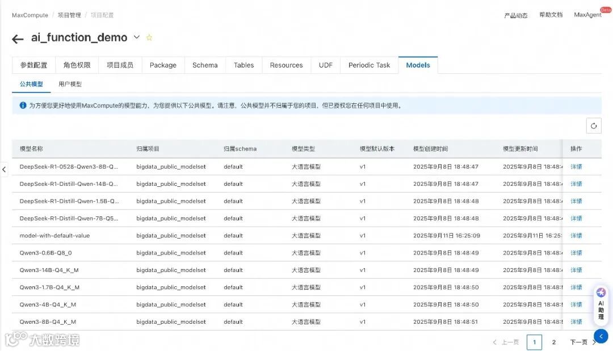Viewport: 613px width, 351px height.
Task: Open 详情 for Qwen3-4B-Q4_K_M
Action: (576, 304)
